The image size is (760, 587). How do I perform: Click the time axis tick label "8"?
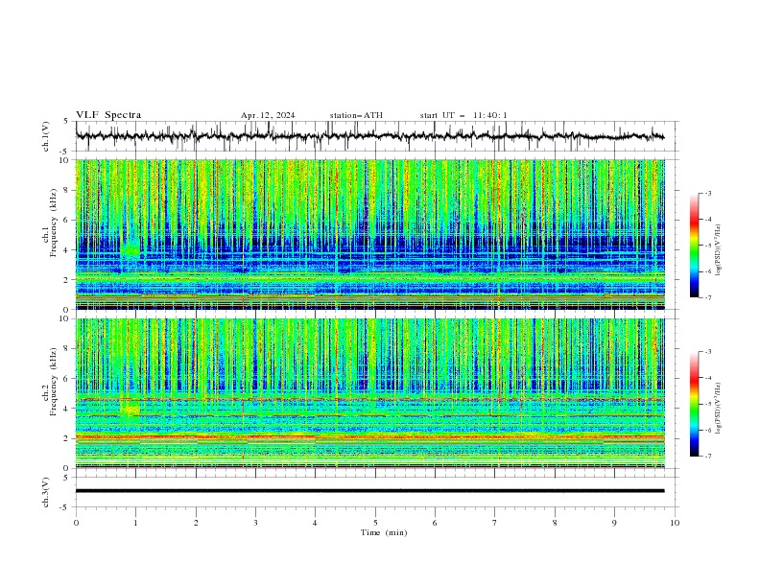coord(555,523)
